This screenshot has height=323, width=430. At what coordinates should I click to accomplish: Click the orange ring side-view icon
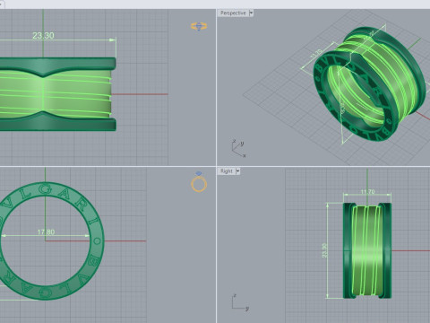(199, 26)
